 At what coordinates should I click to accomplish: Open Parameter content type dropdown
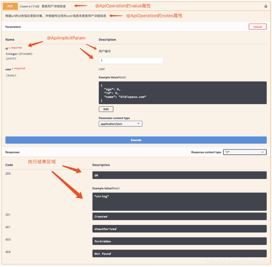click(120, 124)
